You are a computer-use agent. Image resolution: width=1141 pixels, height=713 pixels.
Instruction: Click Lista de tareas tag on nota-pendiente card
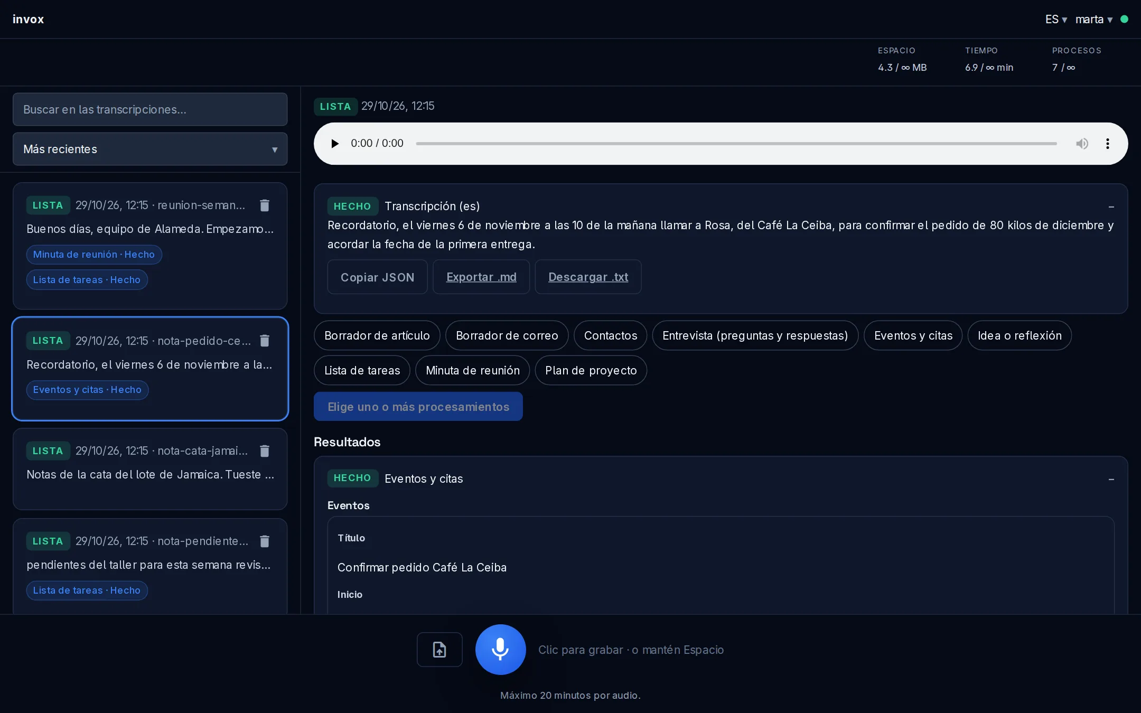pyautogui.click(x=87, y=590)
